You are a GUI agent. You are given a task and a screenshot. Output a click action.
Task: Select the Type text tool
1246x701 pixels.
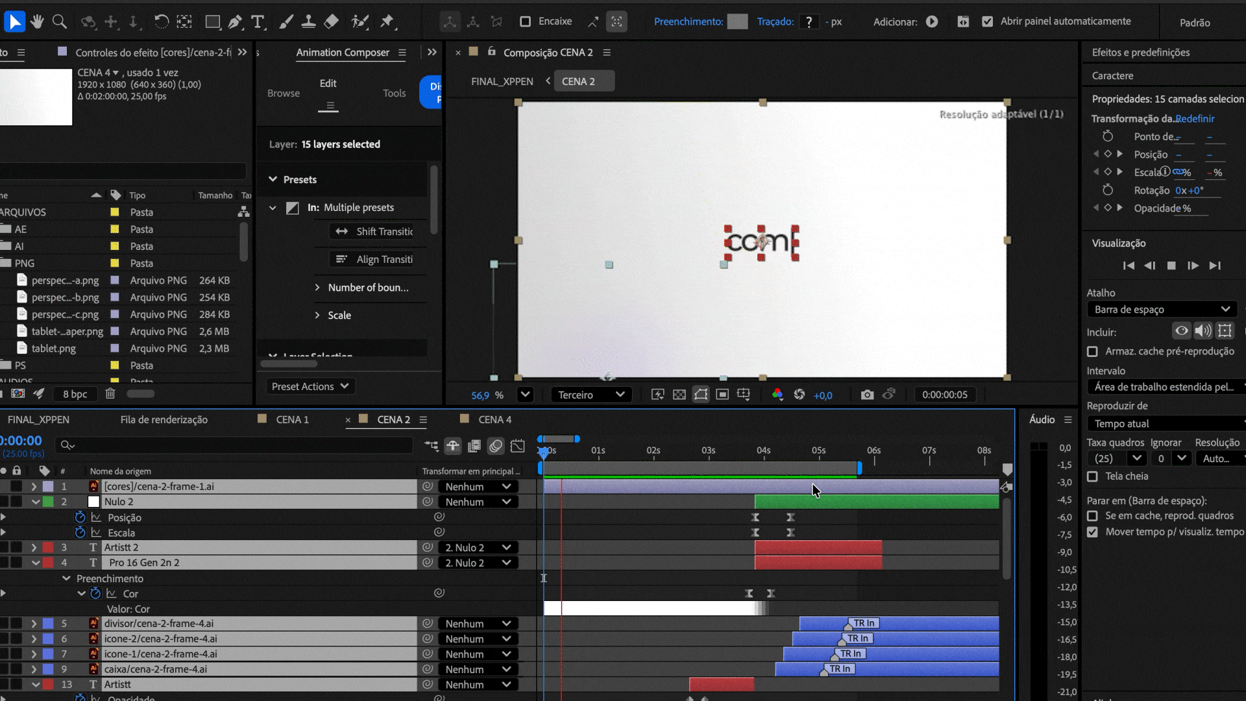(x=258, y=21)
